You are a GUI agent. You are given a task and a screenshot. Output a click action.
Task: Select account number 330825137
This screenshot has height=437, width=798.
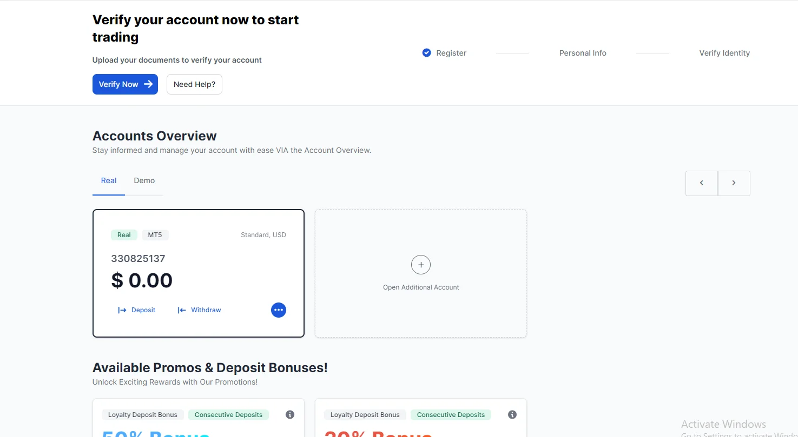[138, 259]
